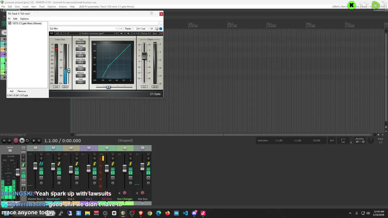The image size is (388, 218).
Task: Click Add in FX window
Action: (x=12, y=91)
